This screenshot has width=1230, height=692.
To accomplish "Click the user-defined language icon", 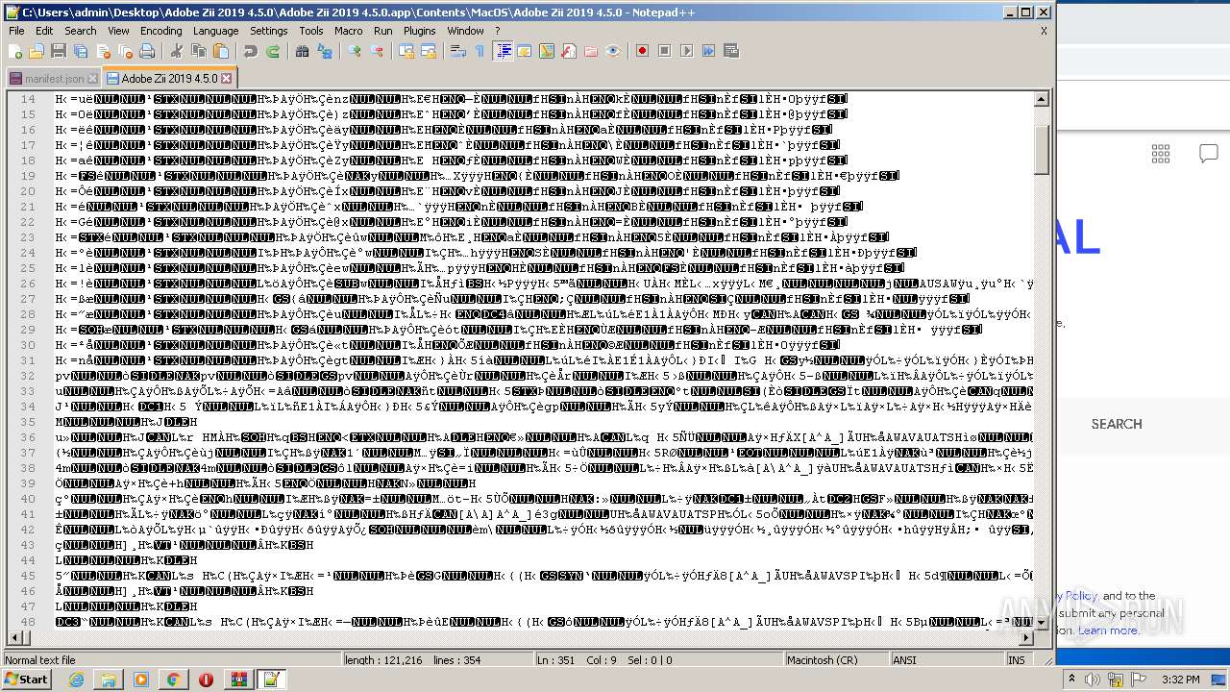I will pyautogui.click(x=525, y=51).
